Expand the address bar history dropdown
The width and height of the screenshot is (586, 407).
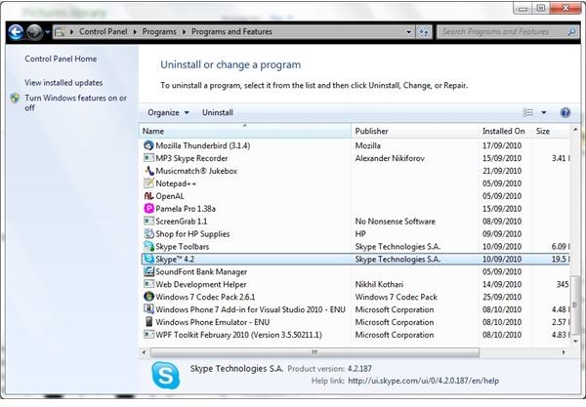(x=408, y=32)
